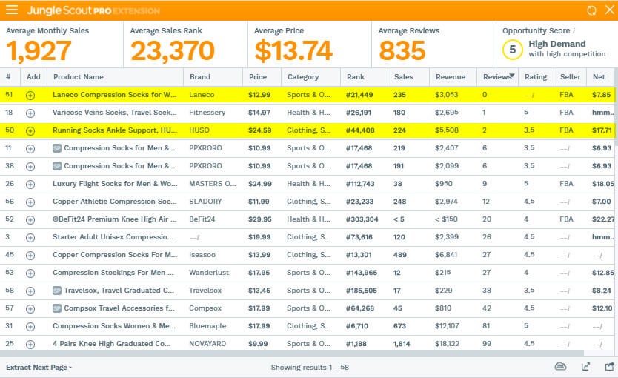Sort table by Product Name column

pos(115,77)
